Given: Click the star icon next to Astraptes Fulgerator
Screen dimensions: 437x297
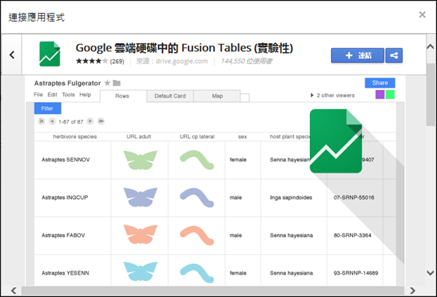Looking at the screenshot, I should [107, 83].
